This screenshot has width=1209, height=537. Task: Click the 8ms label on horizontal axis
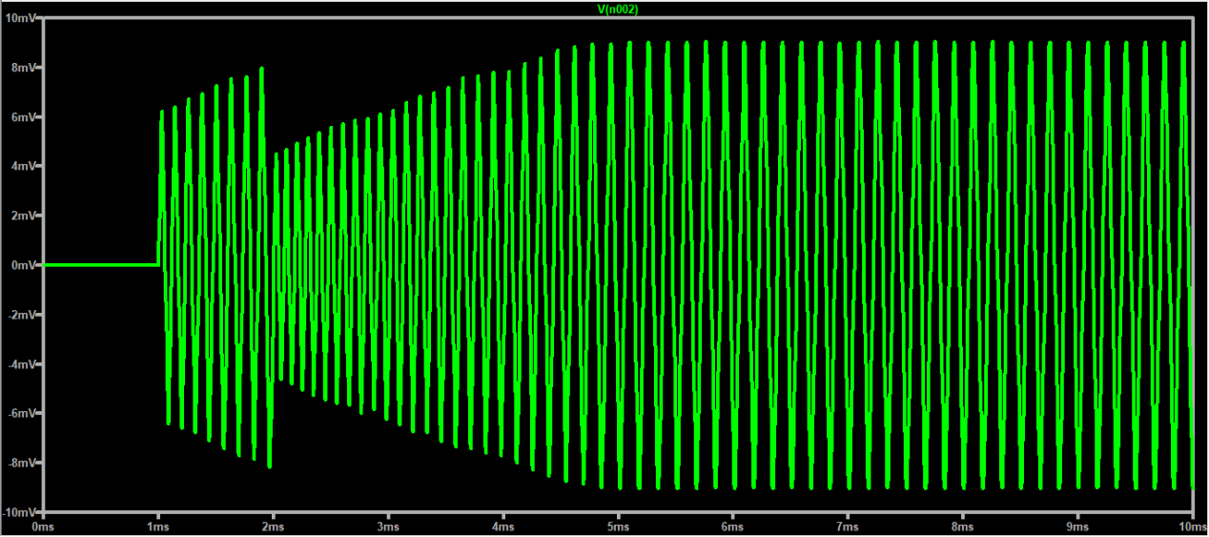click(962, 527)
